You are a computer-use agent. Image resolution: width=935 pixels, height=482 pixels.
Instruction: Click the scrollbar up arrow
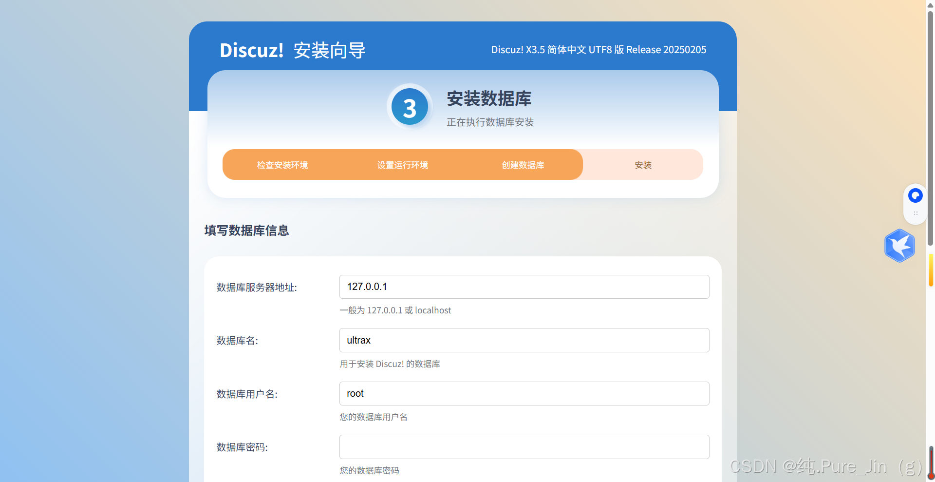click(x=930, y=4)
